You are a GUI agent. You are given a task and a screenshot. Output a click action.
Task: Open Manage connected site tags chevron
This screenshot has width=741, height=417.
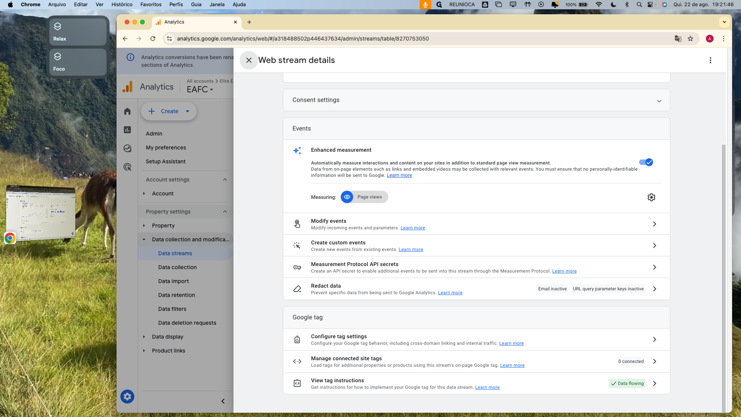(x=655, y=361)
